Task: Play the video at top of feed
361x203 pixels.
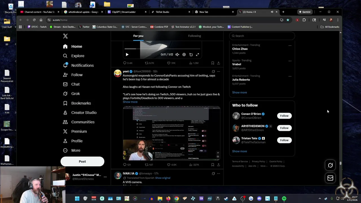Action: 127,54
